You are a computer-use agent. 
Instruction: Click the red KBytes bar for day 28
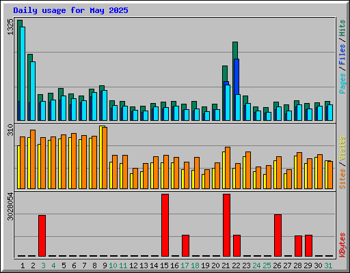coord(299,246)
